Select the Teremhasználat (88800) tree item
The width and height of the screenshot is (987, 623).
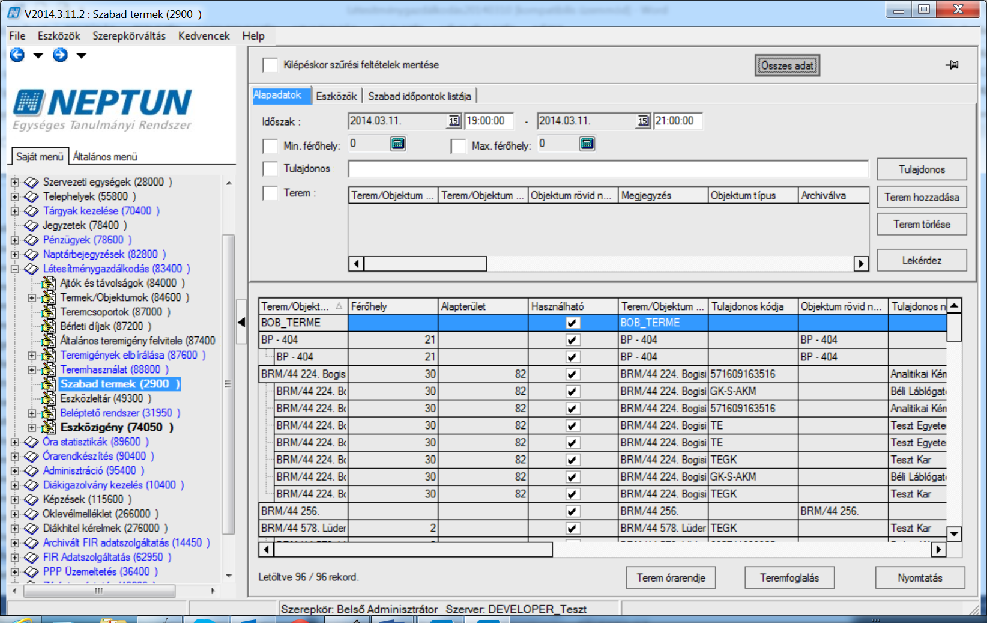point(114,369)
